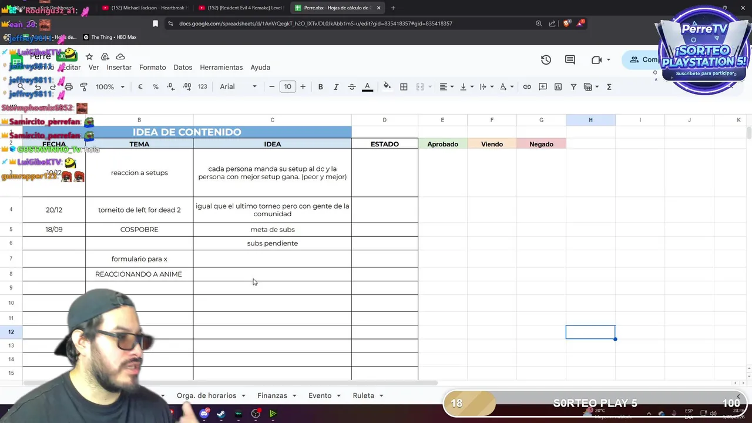
Task: Open horizontal align dropdown
Action: click(x=446, y=86)
